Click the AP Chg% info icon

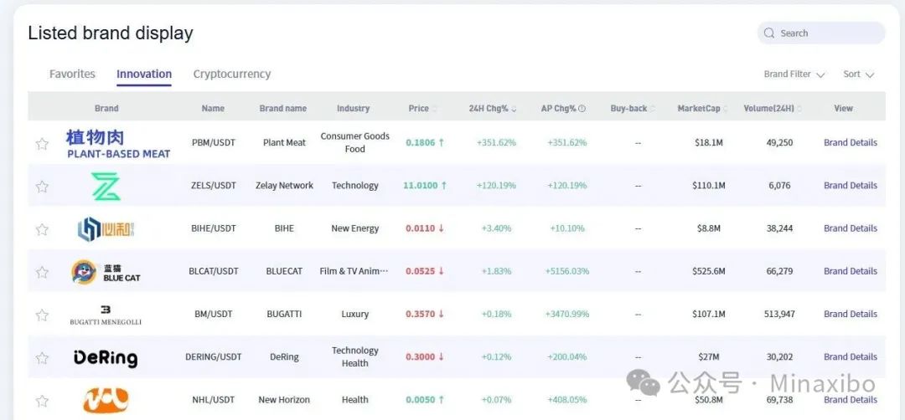582,108
